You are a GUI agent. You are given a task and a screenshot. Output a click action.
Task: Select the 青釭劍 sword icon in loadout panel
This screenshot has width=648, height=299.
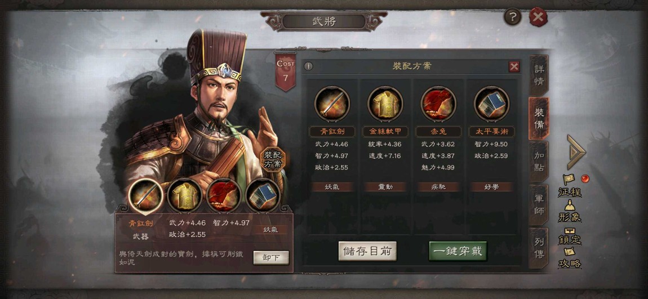(332, 104)
